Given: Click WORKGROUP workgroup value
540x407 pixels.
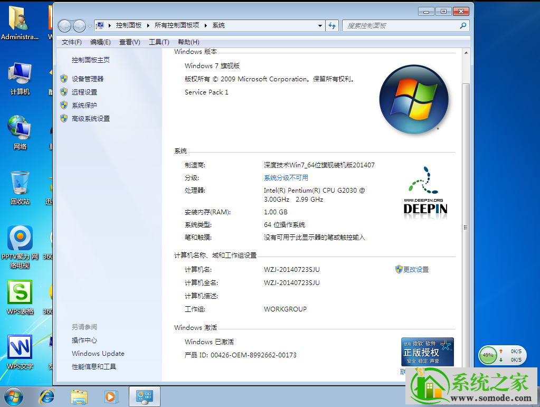Looking at the screenshot, I should [285, 309].
